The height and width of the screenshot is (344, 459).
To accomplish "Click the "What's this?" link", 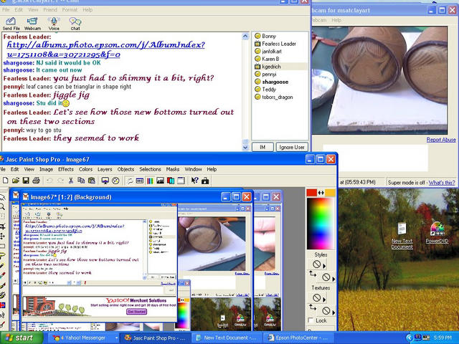I will [442, 182].
